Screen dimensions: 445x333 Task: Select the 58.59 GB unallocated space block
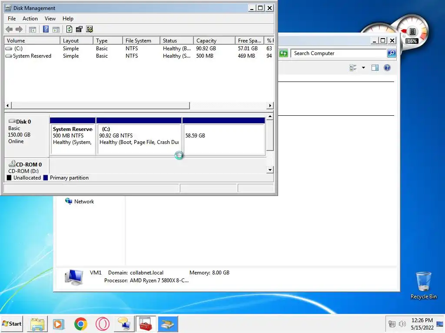[224, 136]
